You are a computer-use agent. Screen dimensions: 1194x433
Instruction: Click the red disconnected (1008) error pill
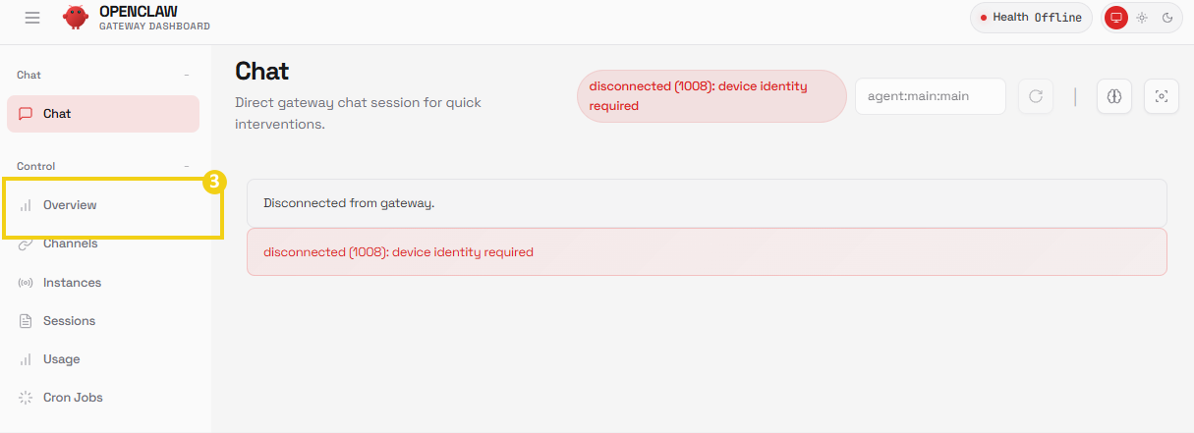click(711, 96)
